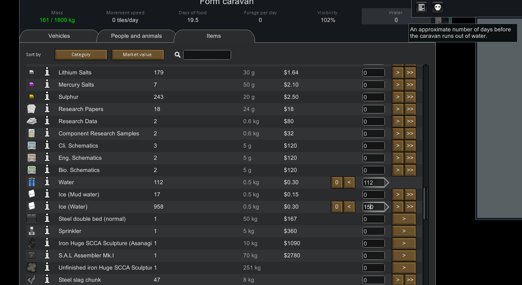Open info for Bio. Schematics
The height and width of the screenshot is (285, 522).
47,170
